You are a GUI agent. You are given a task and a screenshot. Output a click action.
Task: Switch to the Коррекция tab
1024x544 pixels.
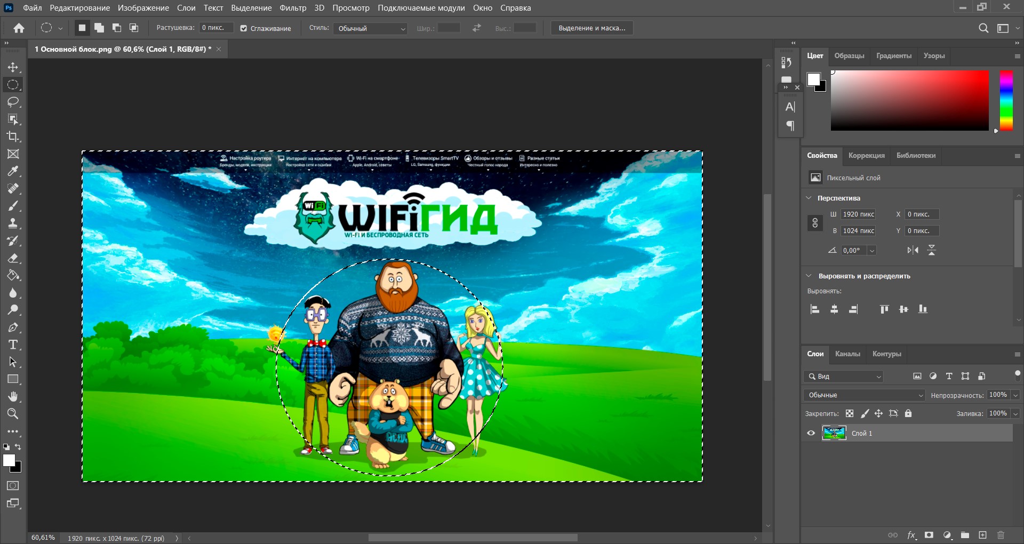pos(866,155)
